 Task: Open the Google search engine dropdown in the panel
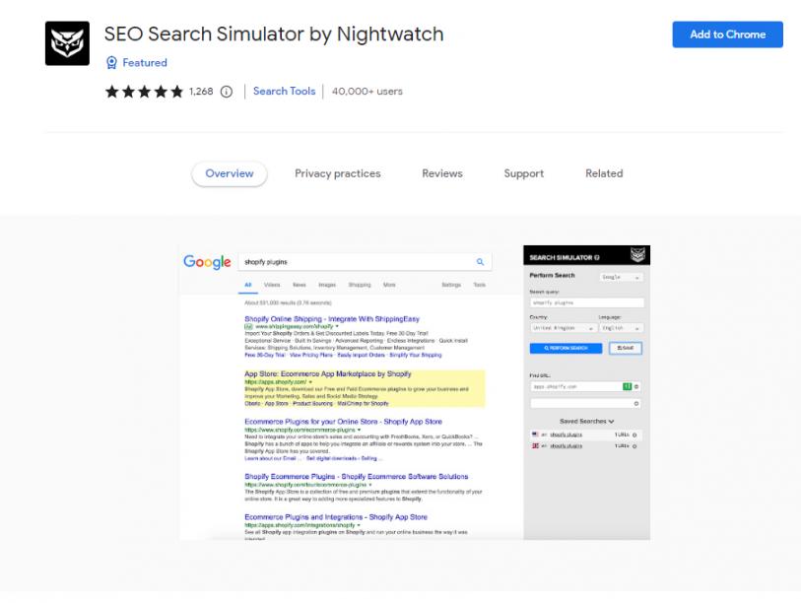pyautogui.click(x=621, y=277)
